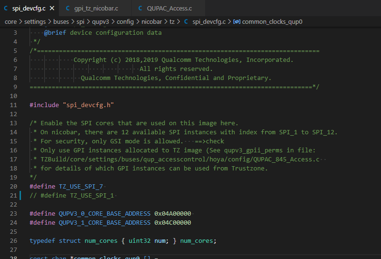Click the symbol icon before common_clocks_qup0

tap(237, 22)
